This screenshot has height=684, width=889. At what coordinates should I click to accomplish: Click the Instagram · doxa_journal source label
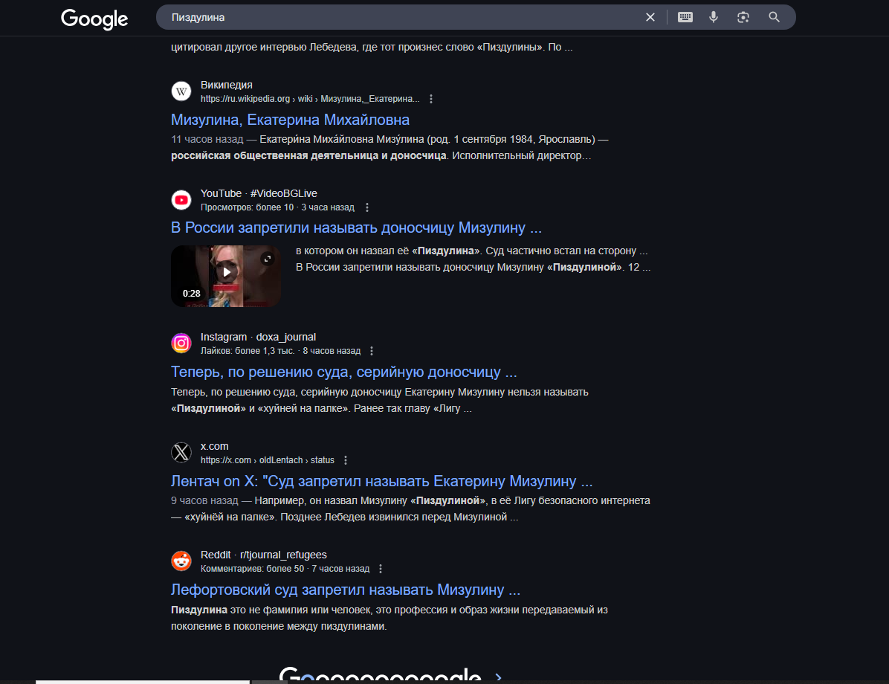click(259, 337)
